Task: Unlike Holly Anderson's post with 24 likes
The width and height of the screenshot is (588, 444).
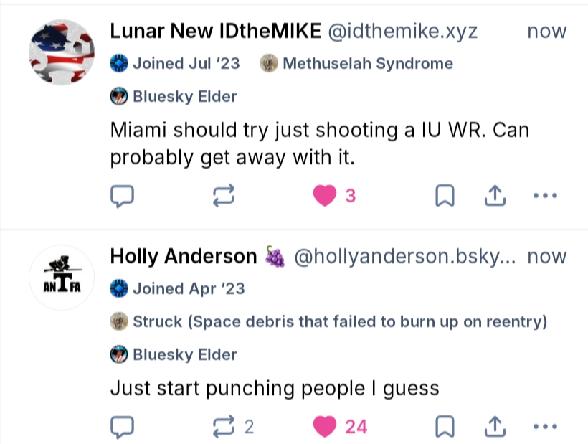Action: click(x=326, y=427)
